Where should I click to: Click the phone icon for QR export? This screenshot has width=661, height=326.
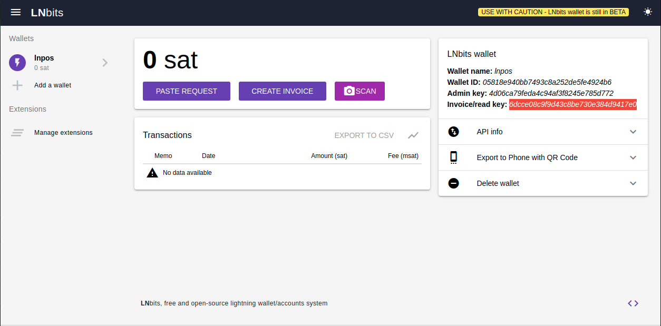pyautogui.click(x=454, y=157)
